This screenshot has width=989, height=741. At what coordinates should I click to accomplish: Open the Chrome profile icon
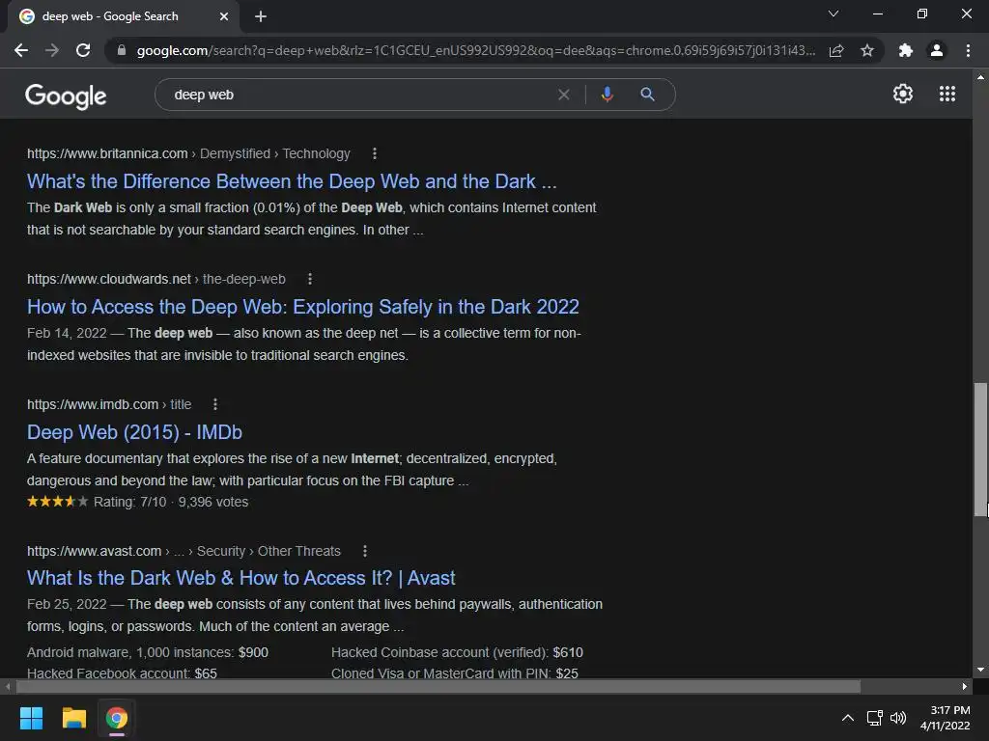click(937, 50)
